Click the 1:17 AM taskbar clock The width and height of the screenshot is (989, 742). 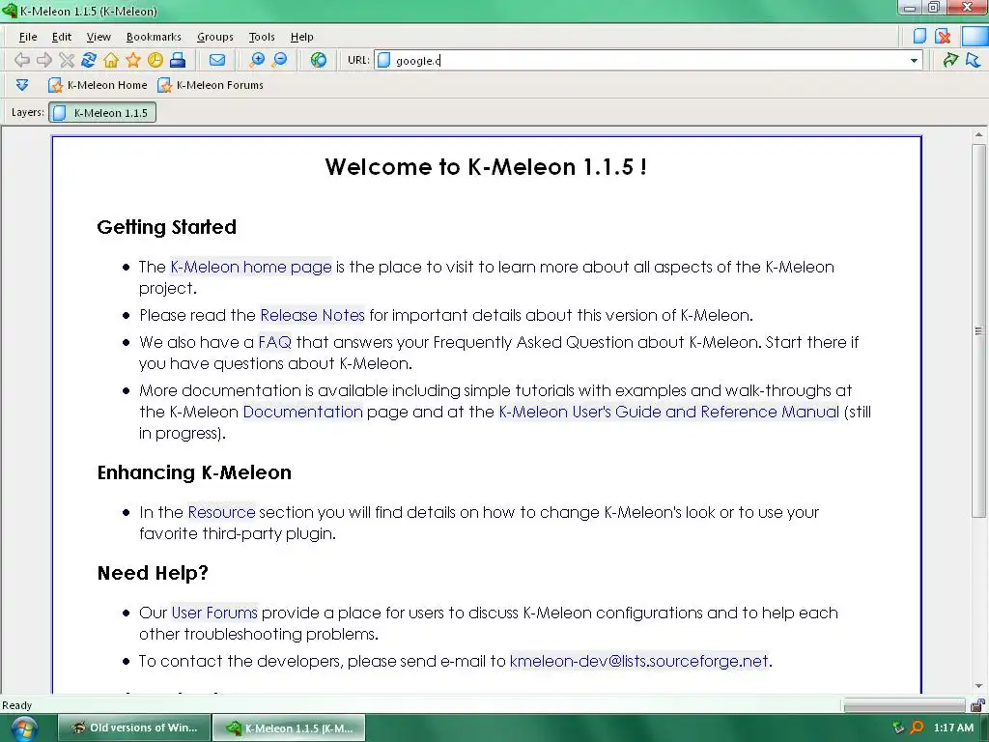click(953, 728)
